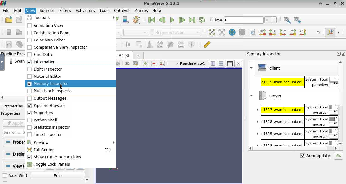
Task: Set view direction to -Y
Action: click(x=293, y=32)
